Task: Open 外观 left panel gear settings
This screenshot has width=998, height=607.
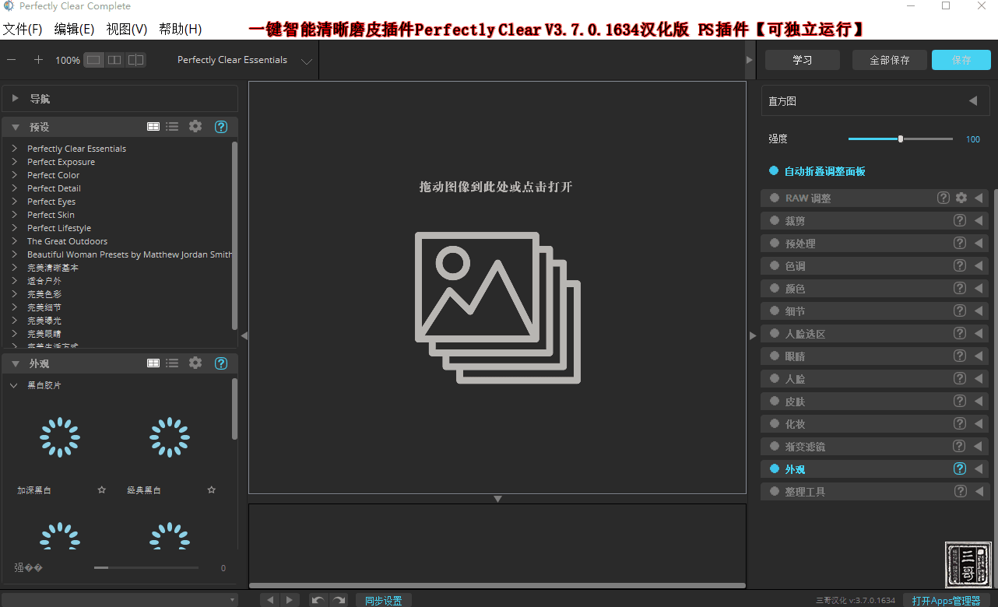Action: (195, 363)
